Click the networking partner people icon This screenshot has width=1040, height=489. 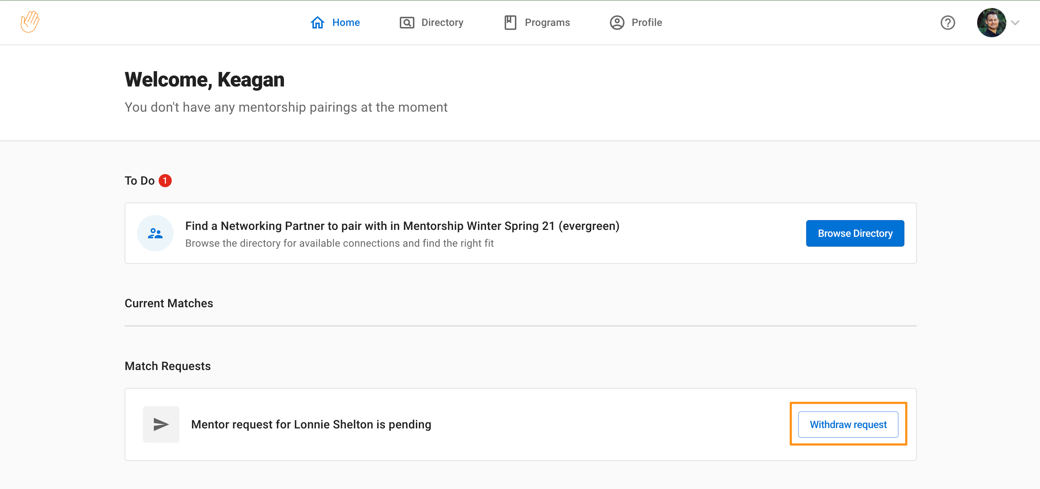point(155,234)
